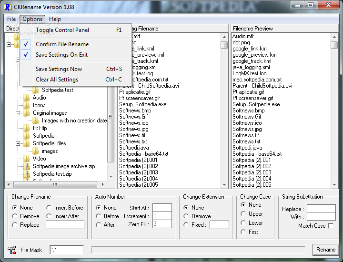Click the images subfolder icon

35,151
